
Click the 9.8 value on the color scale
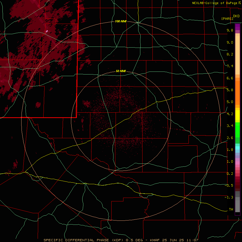click(x=230, y=30)
